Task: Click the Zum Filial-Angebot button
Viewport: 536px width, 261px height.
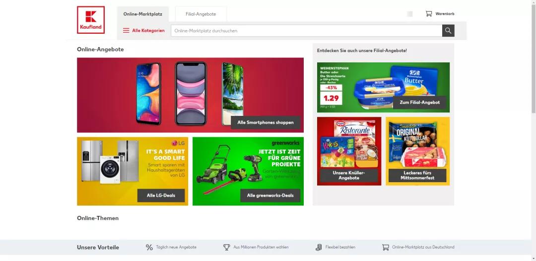Action: [x=420, y=103]
